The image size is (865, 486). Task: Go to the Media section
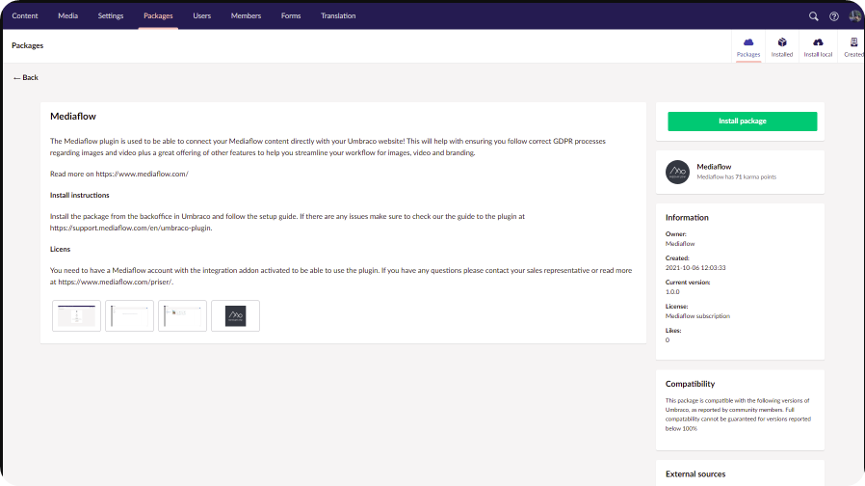coord(67,16)
